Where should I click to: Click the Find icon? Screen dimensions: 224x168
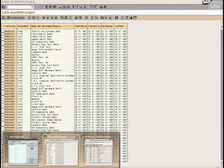64,7
